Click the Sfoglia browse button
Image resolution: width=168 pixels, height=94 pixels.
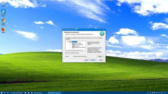click(100, 56)
